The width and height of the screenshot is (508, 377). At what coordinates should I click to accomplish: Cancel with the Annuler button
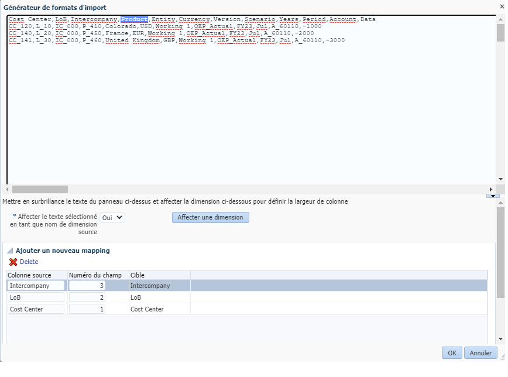point(480,352)
